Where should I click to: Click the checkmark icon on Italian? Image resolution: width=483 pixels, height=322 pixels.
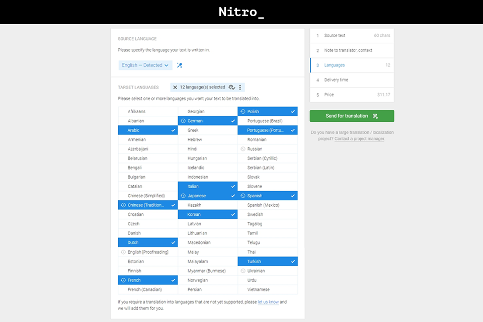click(x=232, y=186)
